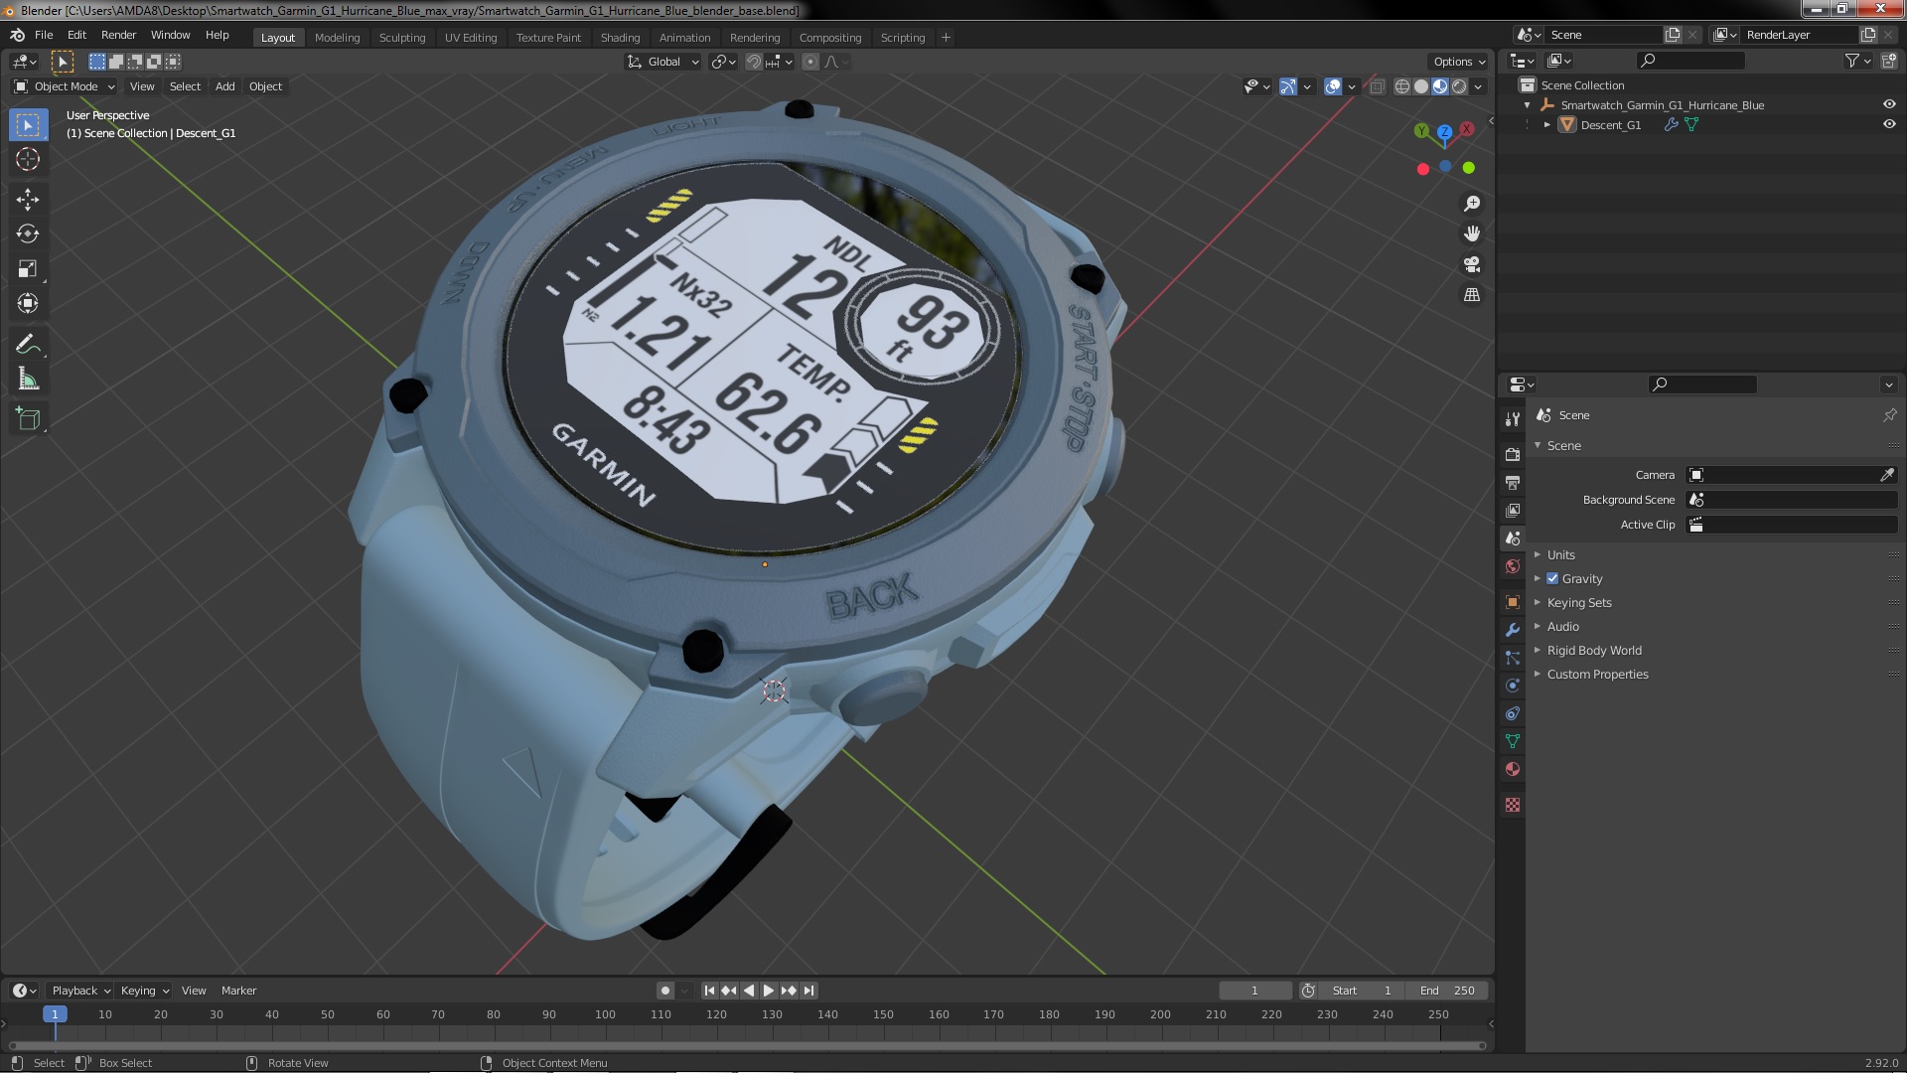
Task: Open the Texture properties tab
Action: click(x=1513, y=805)
